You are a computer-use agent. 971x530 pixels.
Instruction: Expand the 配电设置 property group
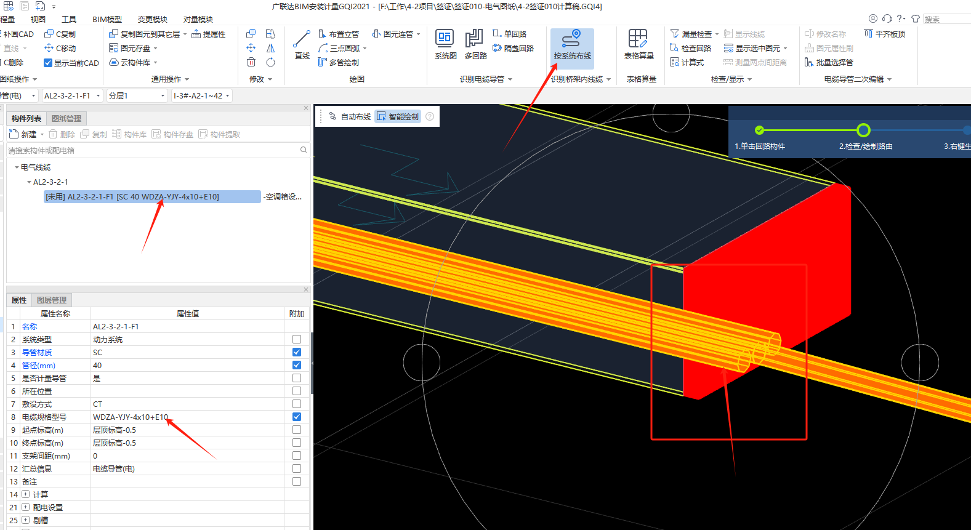click(x=25, y=507)
